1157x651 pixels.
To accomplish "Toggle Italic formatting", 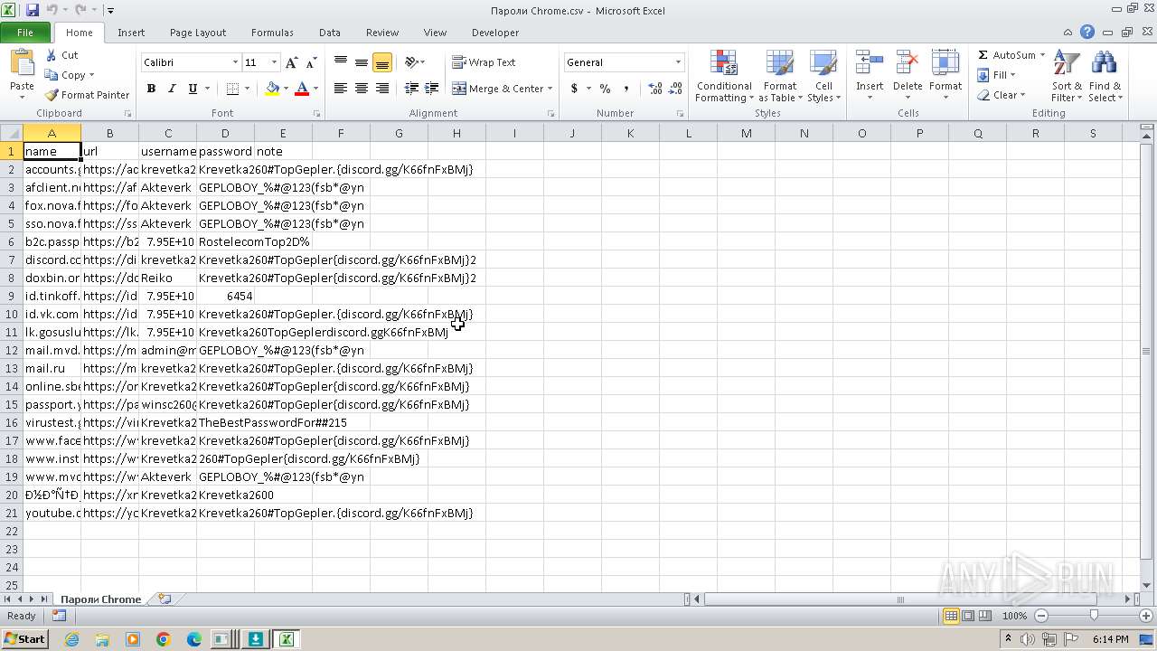I will pyautogui.click(x=172, y=89).
